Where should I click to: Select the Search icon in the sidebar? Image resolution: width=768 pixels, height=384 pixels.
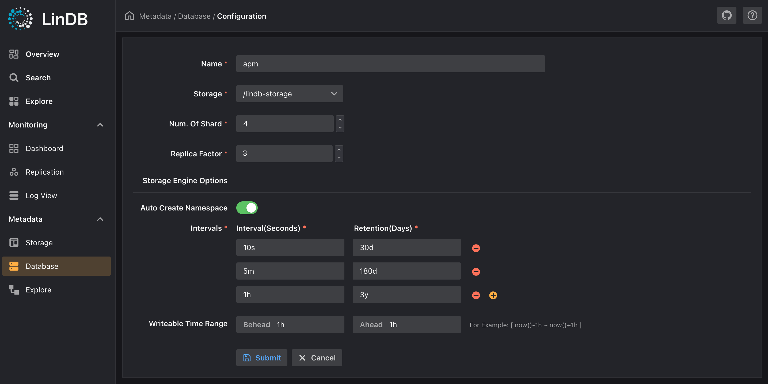tap(14, 78)
